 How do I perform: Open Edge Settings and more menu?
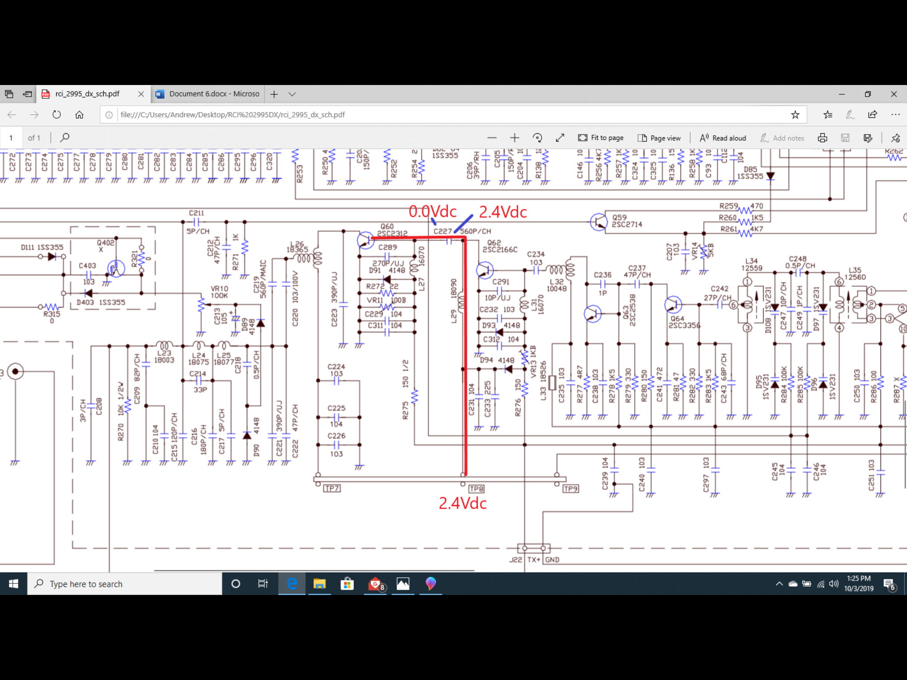(895, 115)
